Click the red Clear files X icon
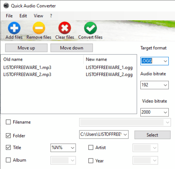 click(65, 28)
